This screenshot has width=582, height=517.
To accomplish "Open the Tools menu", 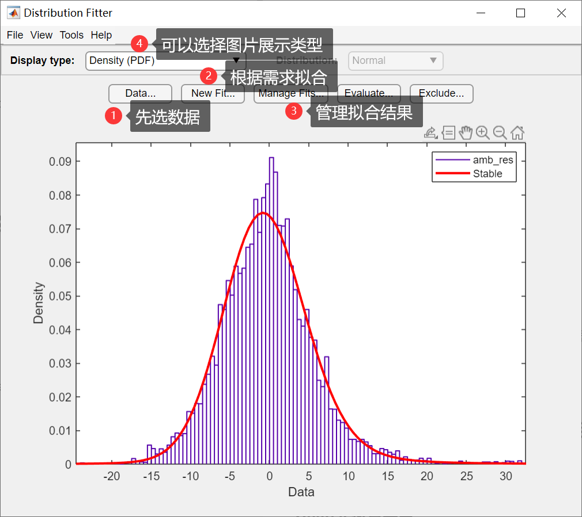I will coord(71,35).
